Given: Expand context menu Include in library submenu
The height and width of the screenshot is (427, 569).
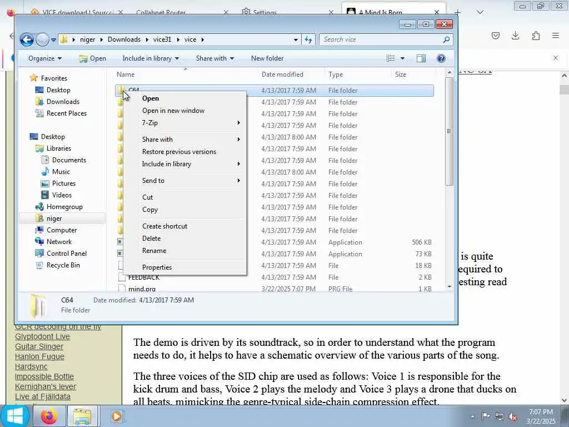Looking at the screenshot, I should tap(185, 164).
